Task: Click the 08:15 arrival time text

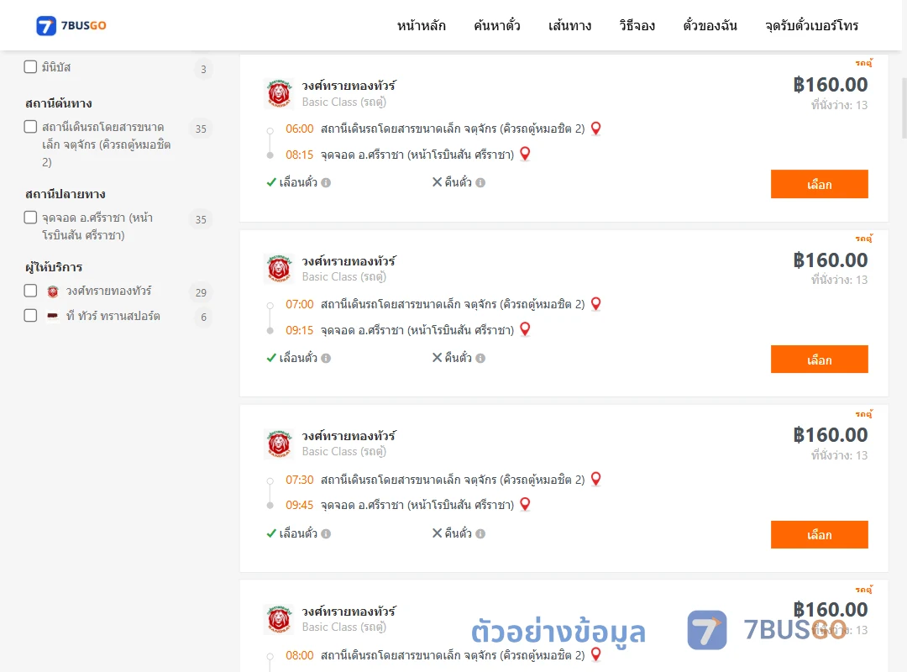Action: point(299,155)
